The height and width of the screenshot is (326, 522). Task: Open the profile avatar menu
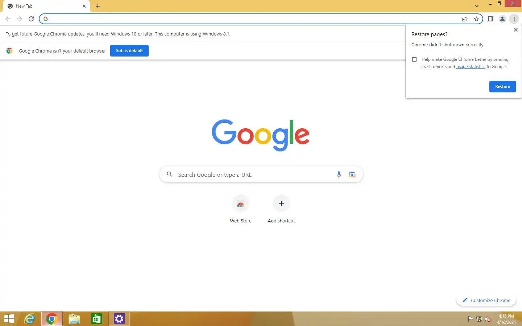(502, 19)
